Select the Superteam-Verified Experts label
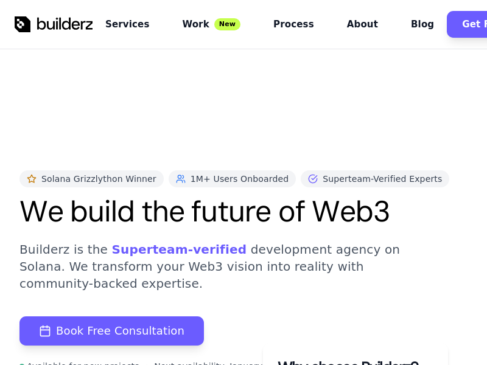This screenshot has width=487, height=365. coord(382,179)
